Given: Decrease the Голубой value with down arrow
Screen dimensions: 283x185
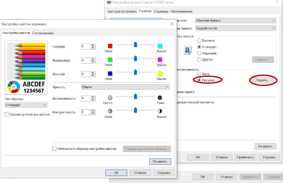Looking at the screenshot, I should tap(93, 48).
